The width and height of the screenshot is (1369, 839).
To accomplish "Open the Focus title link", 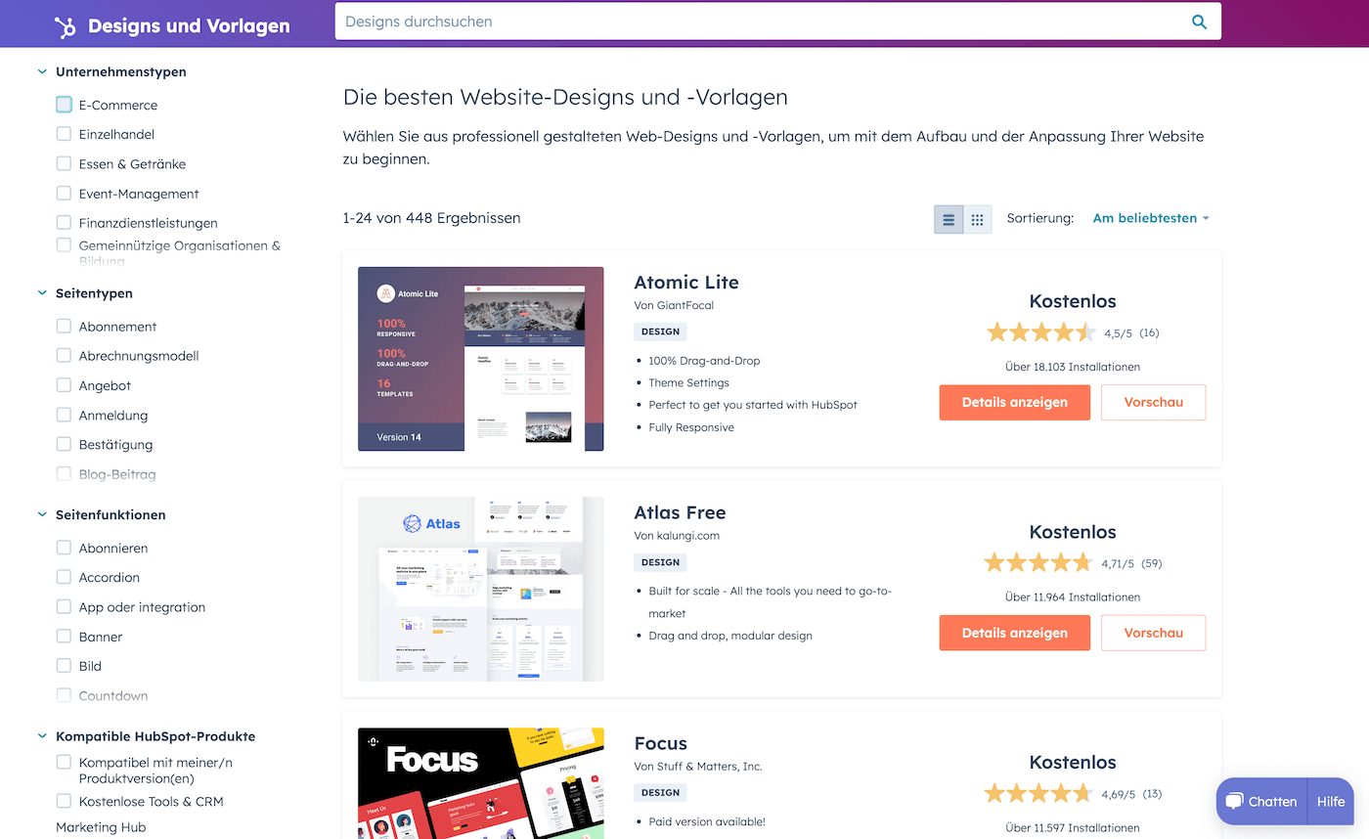I will 661,743.
